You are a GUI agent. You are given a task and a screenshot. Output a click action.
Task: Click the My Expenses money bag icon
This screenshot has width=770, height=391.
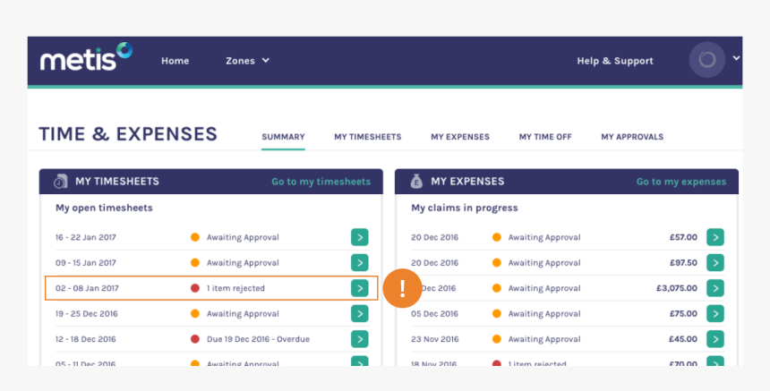416,182
